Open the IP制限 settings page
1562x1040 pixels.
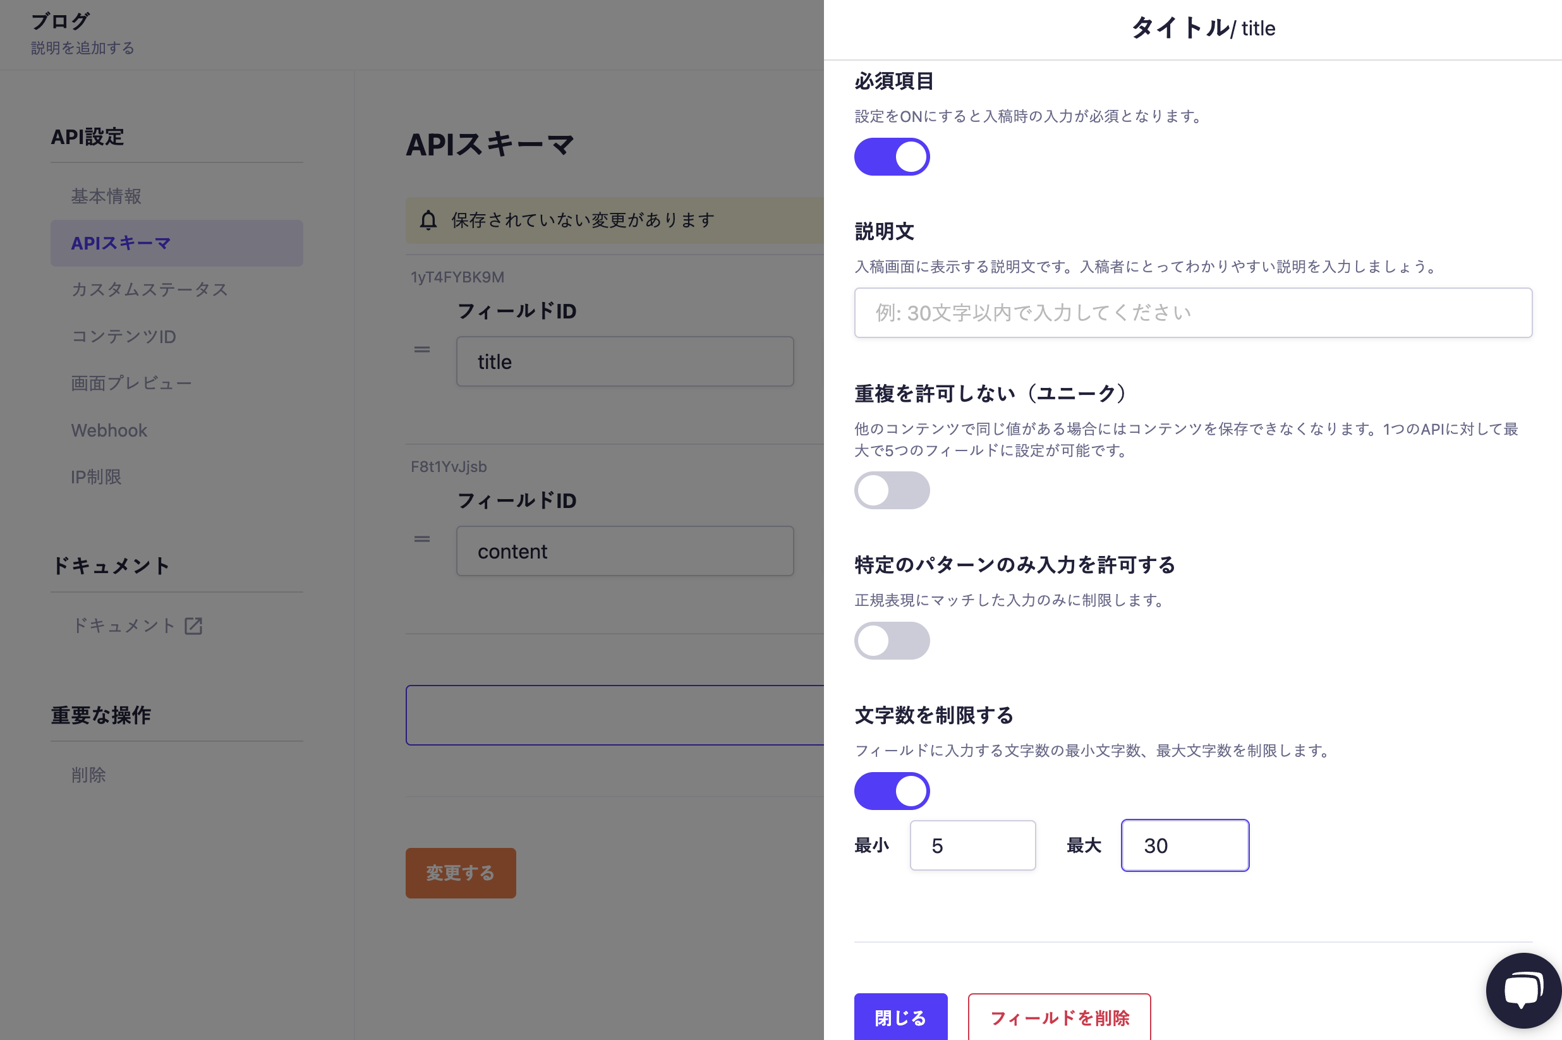(x=95, y=477)
